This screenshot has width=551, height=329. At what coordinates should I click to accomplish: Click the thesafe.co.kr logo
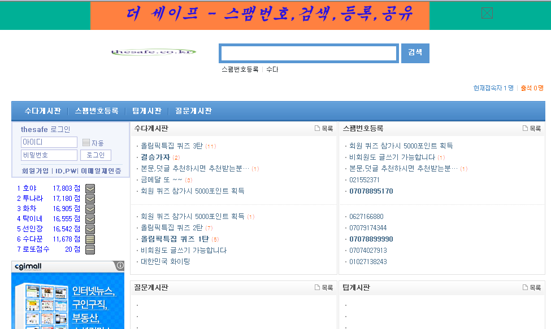click(x=153, y=52)
